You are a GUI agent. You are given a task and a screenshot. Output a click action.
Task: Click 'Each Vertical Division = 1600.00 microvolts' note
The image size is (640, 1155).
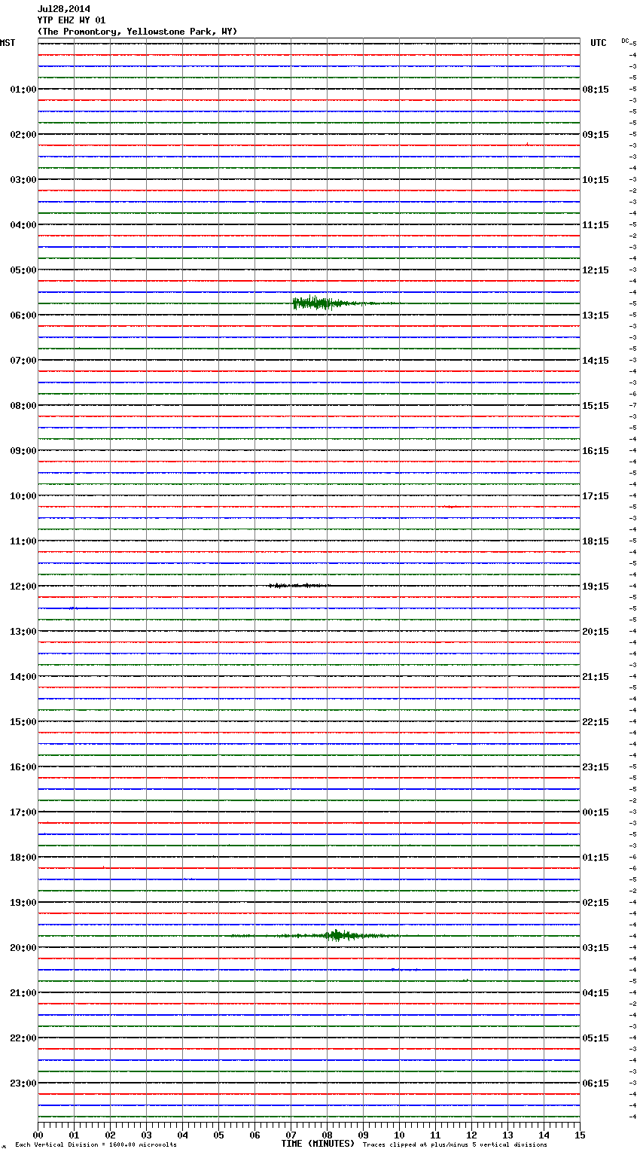click(x=96, y=1144)
